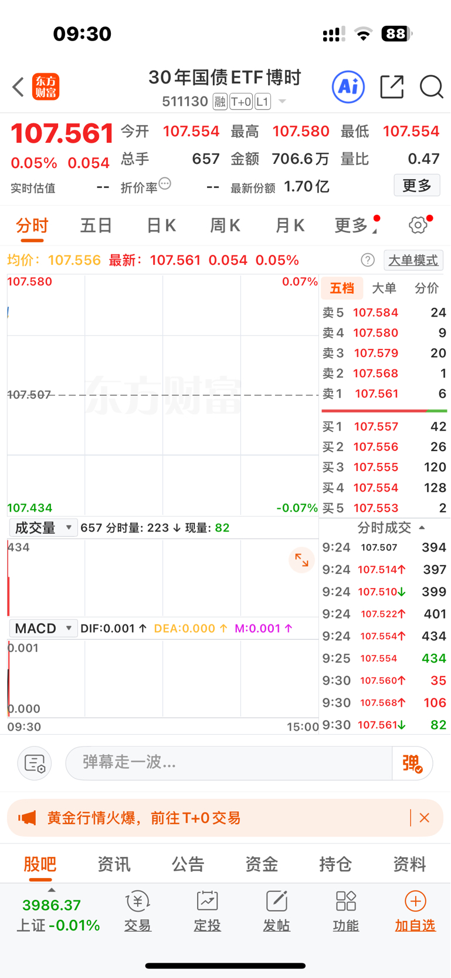Tap the 均价 107.556 label

click(54, 260)
